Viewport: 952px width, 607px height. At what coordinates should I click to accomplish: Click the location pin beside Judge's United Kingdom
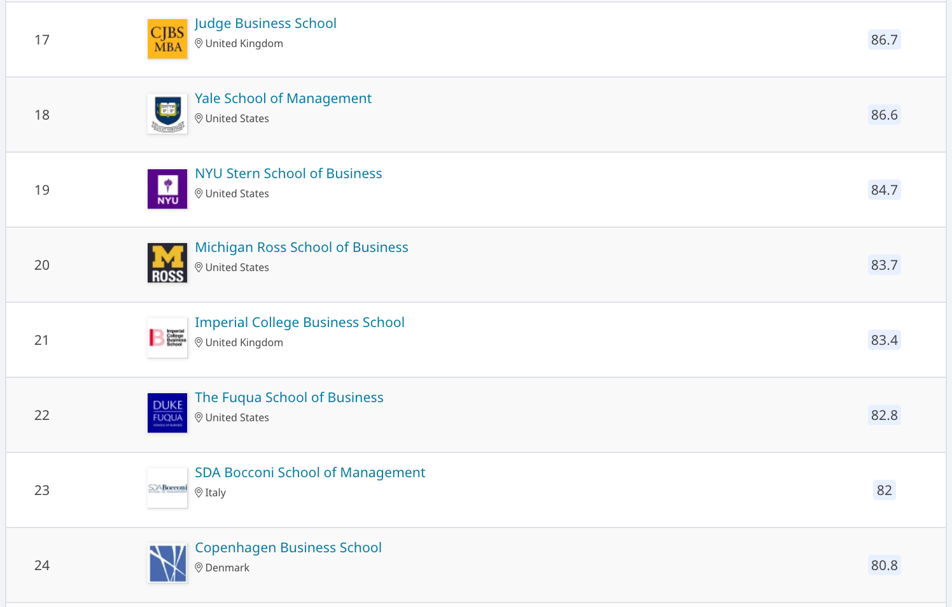point(199,43)
